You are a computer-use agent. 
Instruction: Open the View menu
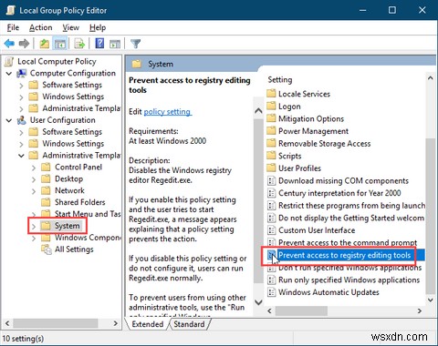(x=71, y=27)
